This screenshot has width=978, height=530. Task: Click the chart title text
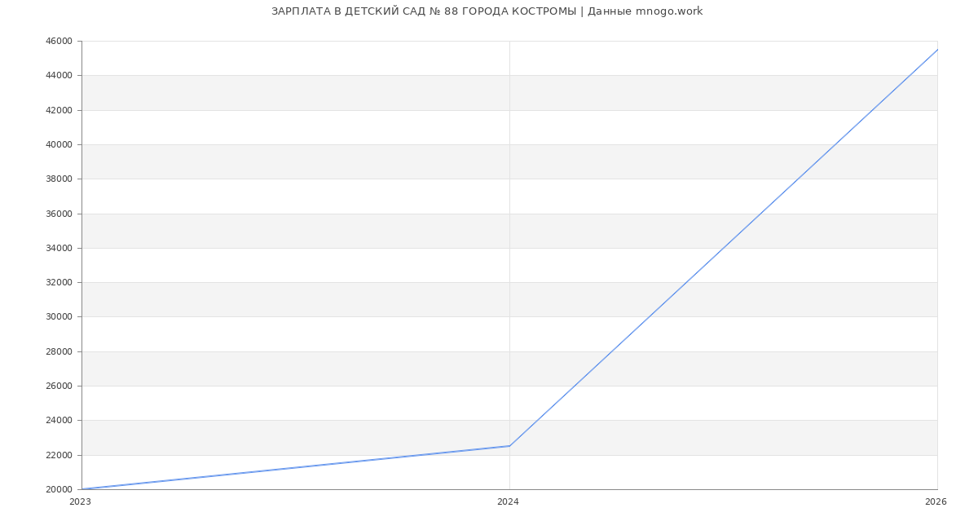pyautogui.click(x=487, y=11)
